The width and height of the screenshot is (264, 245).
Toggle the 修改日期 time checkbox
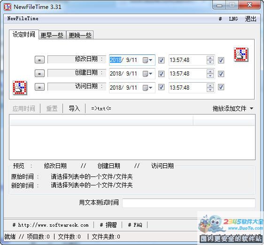pyautogui.click(x=221, y=60)
